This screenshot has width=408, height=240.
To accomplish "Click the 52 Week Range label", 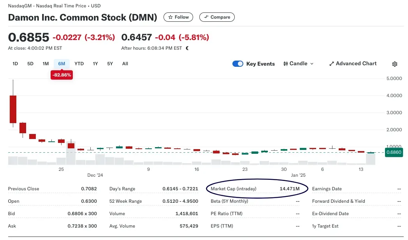I will point(126,201).
